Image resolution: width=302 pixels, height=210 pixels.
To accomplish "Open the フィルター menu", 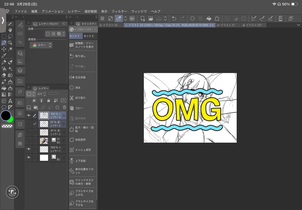I will [119, 11].
